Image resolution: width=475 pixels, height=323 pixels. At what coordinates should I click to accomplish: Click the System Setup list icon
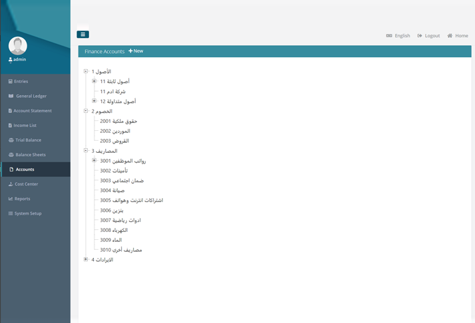click(x=11, y=213)
